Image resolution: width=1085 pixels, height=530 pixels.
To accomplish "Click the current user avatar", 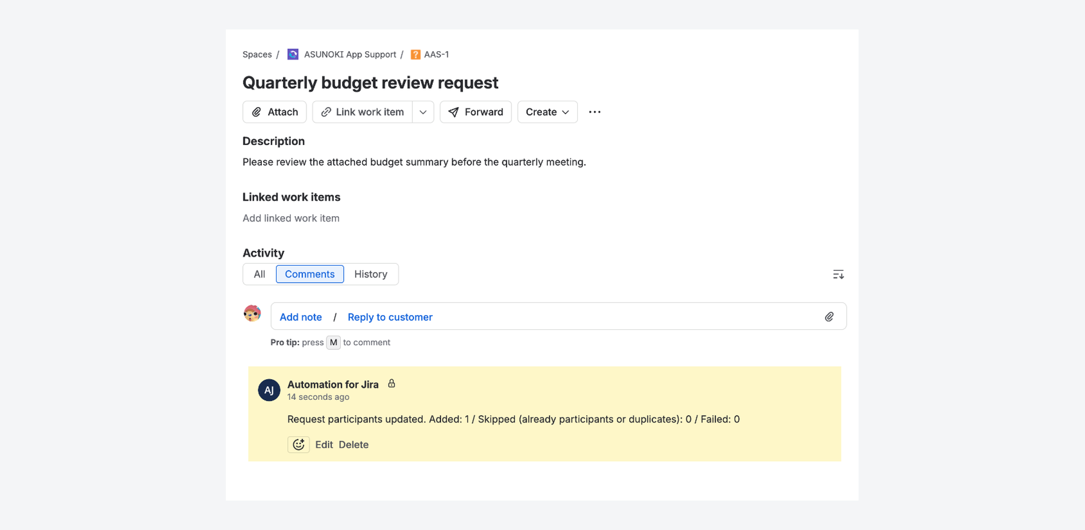I will 252,313.
